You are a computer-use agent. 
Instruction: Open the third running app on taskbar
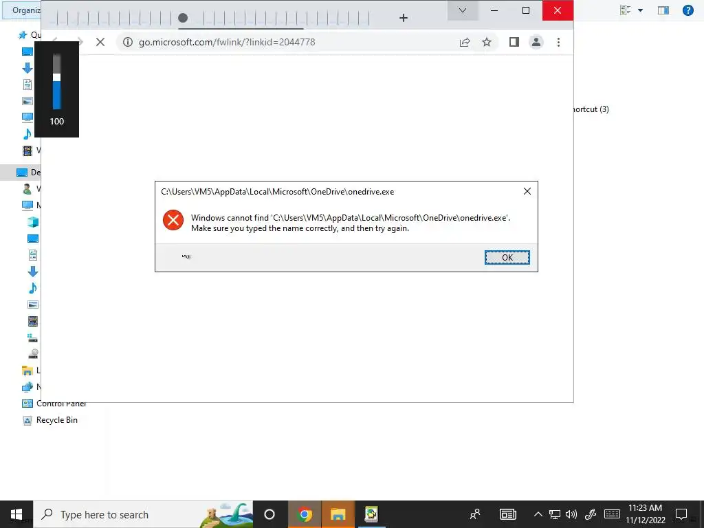coord(371,514)
